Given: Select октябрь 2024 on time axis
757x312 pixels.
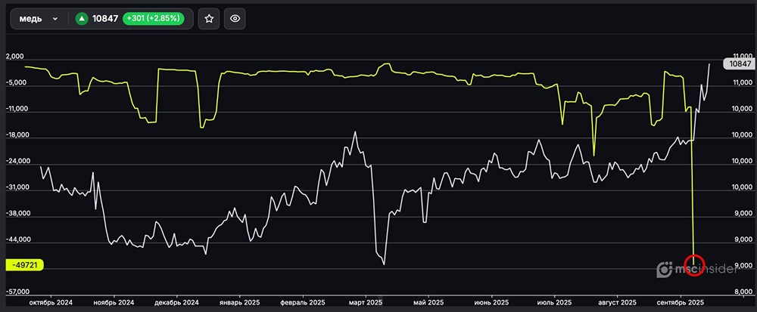Looking at the screenshot, I should pos(51,301).
